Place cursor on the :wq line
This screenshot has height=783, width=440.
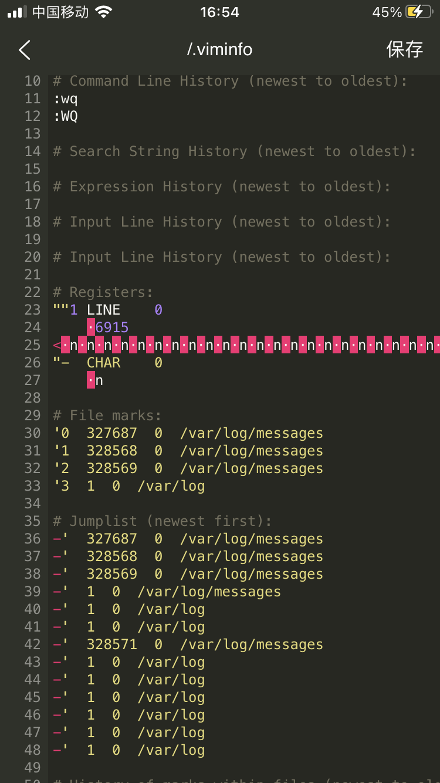[65, 99]
